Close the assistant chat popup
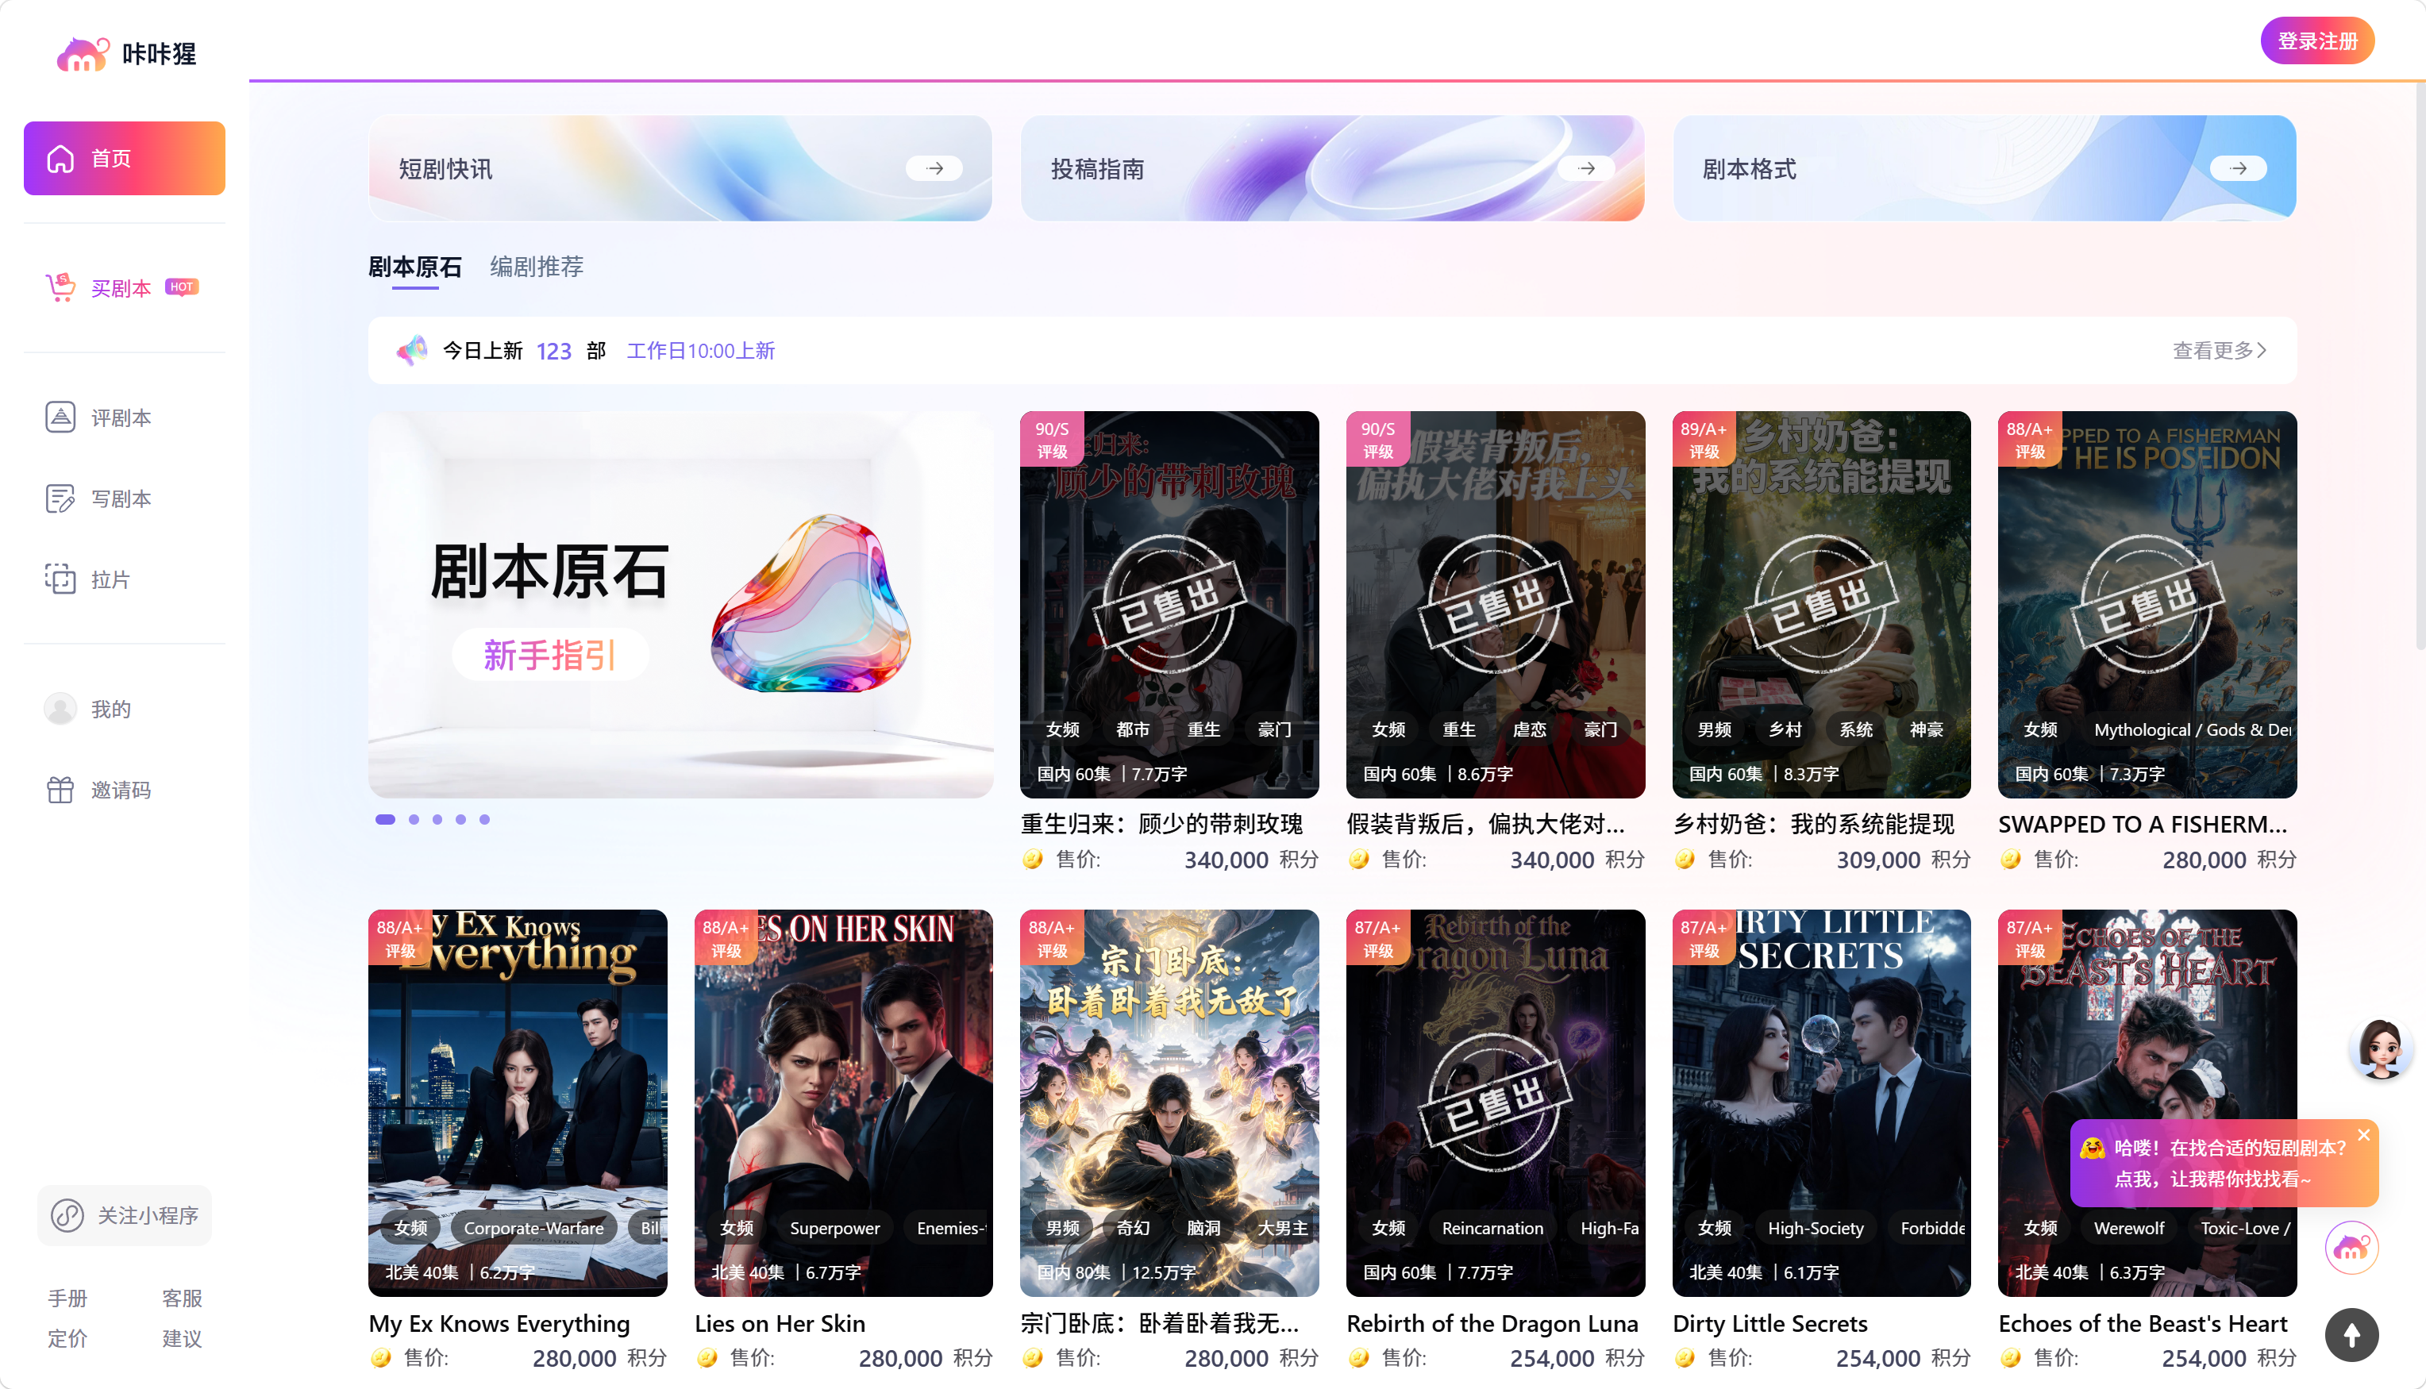Viewport: 2426px width, 1389px height. pos(2364,1134)
